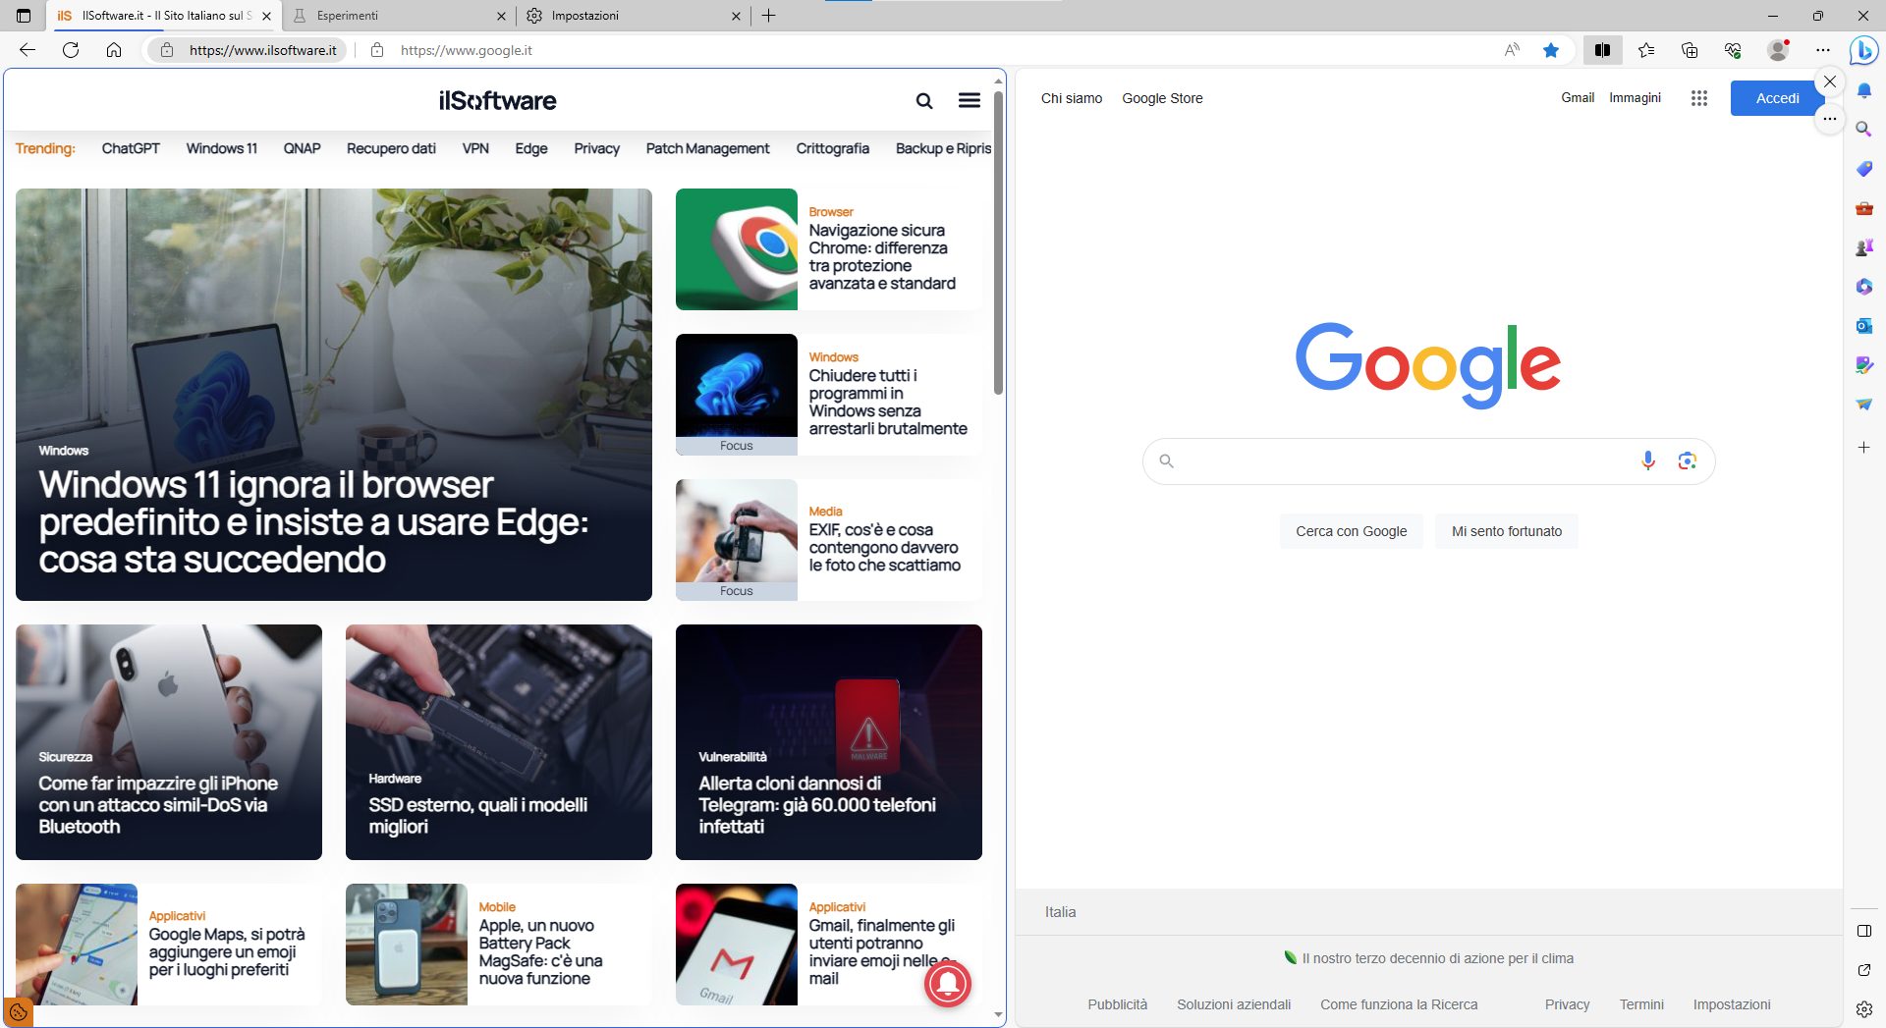Image resolution: width=1886 pixels, height=1028 pixels.
Task: Open Chiudere tutti i programmi article
Action: point(829,395)
